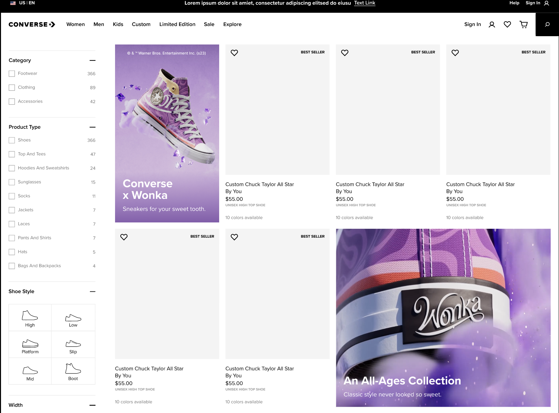Click the Converse logo
The width and height of the screenshot is (559, 413).
(32, 24)
